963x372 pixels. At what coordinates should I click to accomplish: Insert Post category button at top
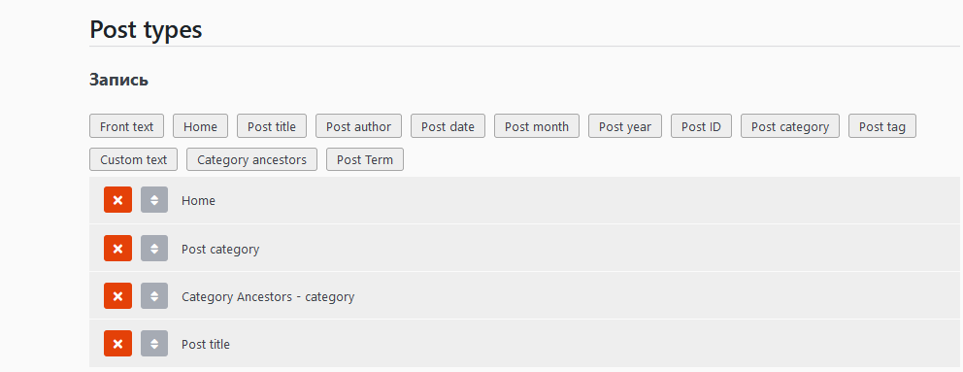[x=790, y=126]
